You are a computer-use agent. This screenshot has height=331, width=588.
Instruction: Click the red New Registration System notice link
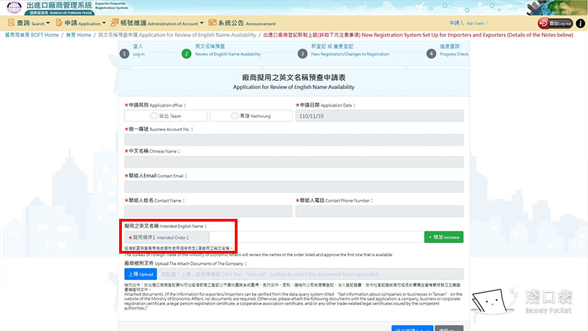418,35
